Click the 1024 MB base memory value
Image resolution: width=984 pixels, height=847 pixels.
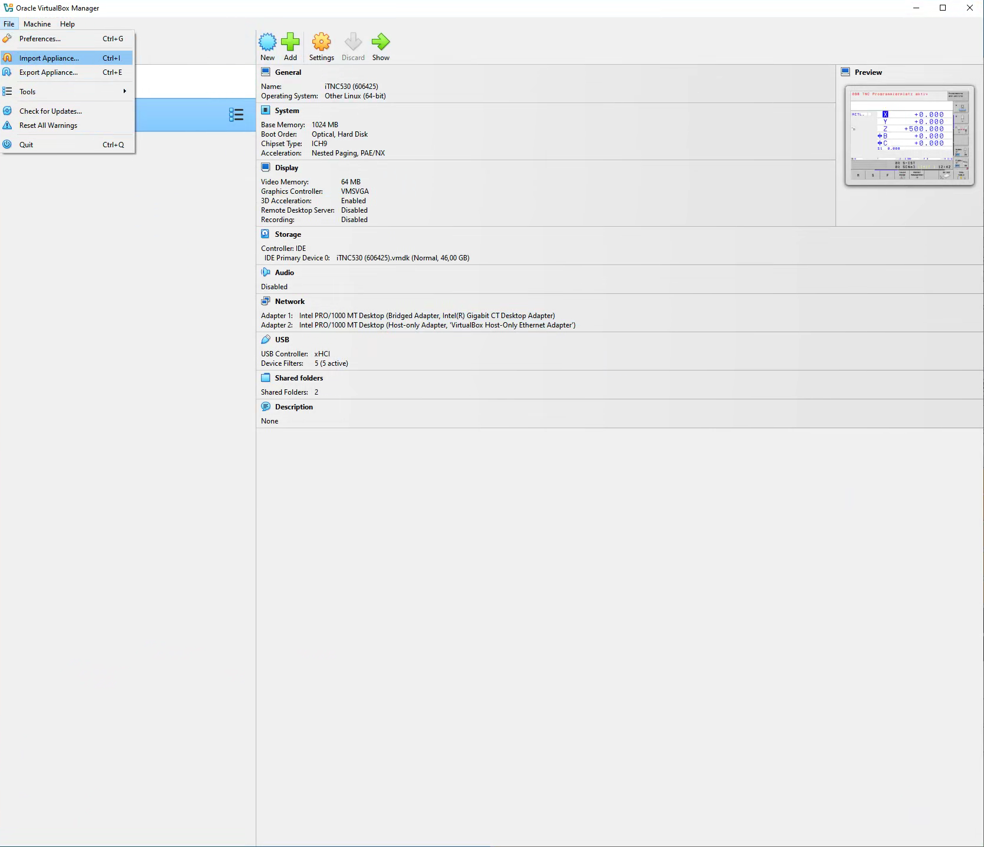(x=325, y=124)
